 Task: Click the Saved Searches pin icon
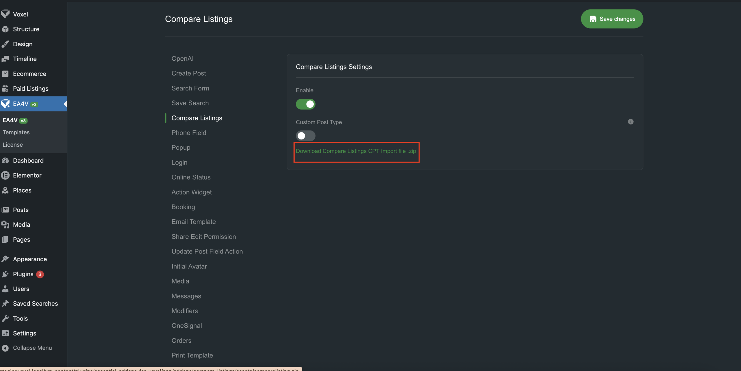pos(5,303)
